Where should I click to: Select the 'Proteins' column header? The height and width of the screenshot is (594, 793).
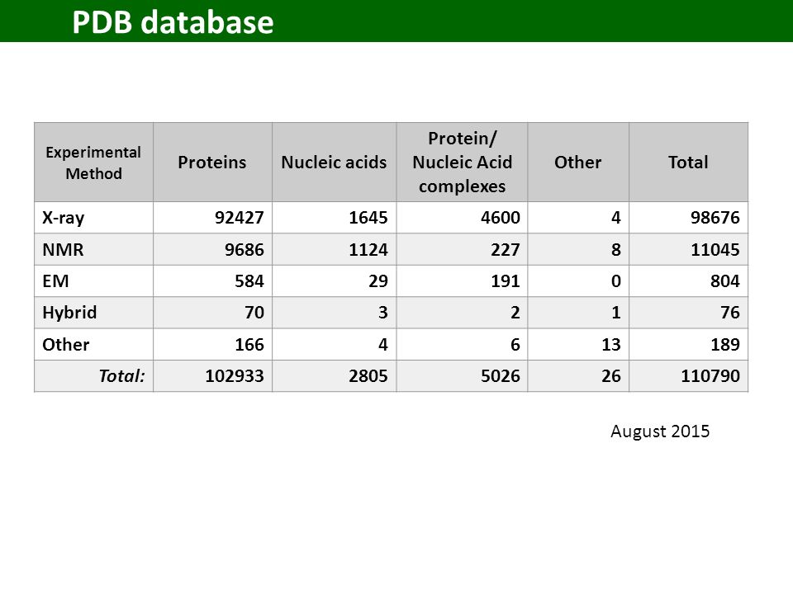coord(212,163)
